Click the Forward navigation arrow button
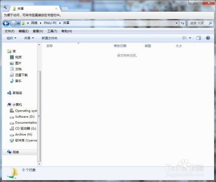Image resolution: width=216 pixels, height=182 pixels. pyautogui.click(x=13, y=23)
